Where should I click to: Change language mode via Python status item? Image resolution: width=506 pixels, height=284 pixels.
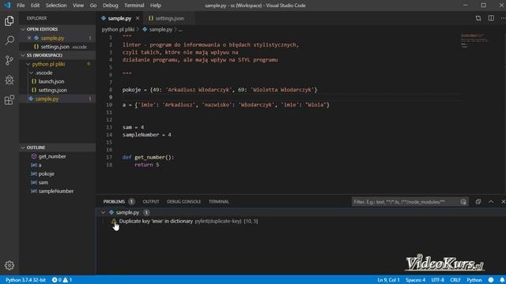(474, 280)
